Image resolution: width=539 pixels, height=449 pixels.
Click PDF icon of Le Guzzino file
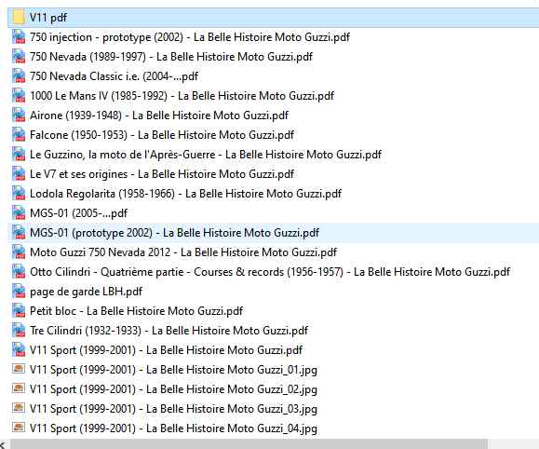[x=19, y=155]
